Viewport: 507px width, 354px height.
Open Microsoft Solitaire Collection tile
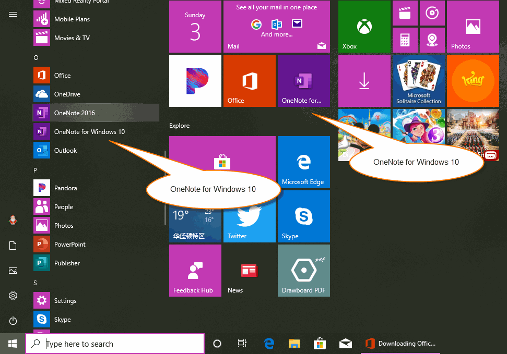click(419, 81)
